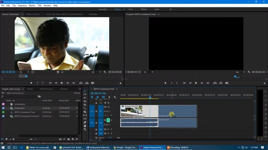Open Program monitor Full resolution dropdown
This screenshot has height=150, width=268.
[240, 72]
